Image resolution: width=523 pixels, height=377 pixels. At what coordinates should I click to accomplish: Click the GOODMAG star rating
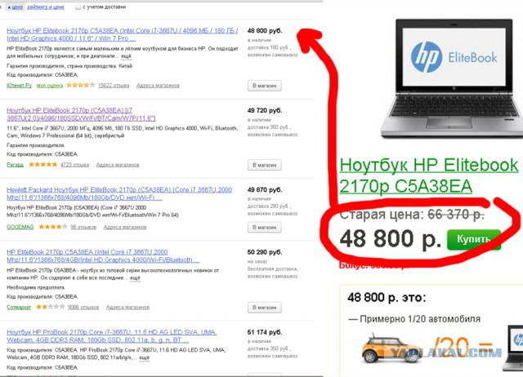(53, 227)
